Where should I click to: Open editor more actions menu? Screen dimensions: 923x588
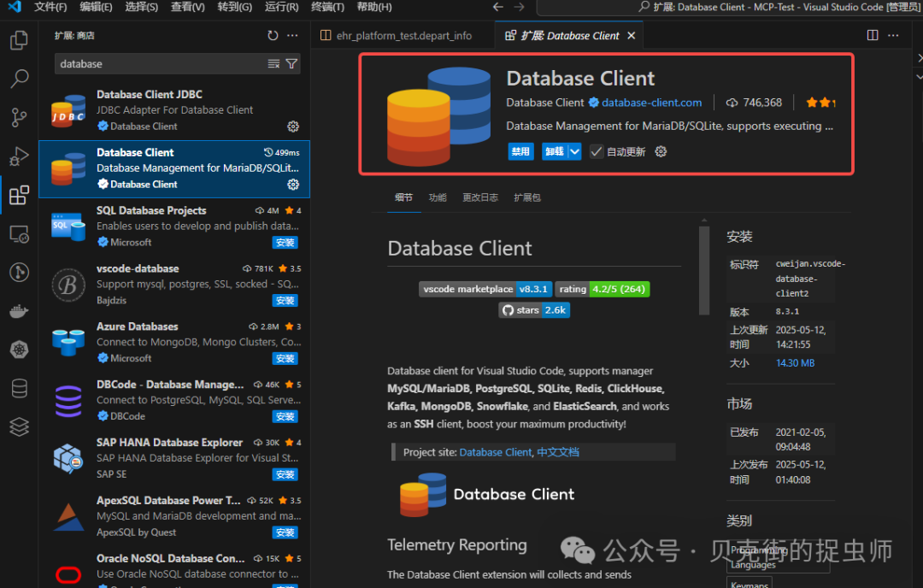(893, 35)
